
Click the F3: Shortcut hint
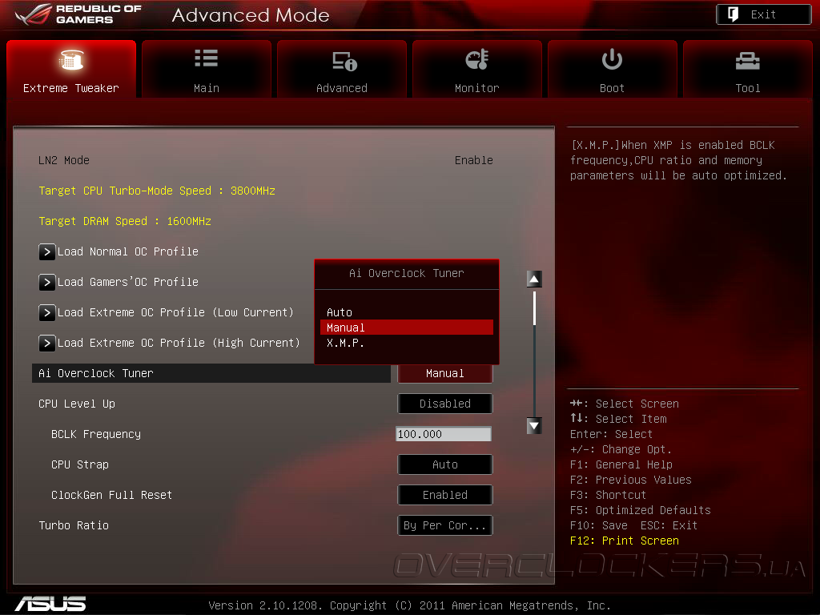pos(609,495)
